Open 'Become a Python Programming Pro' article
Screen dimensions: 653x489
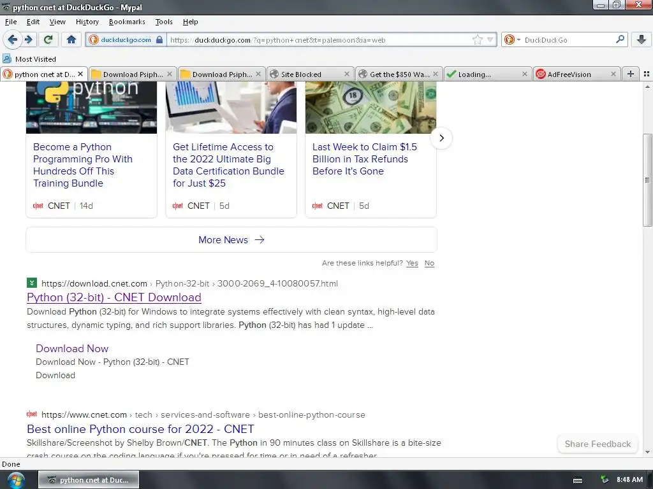click(83, 165)
